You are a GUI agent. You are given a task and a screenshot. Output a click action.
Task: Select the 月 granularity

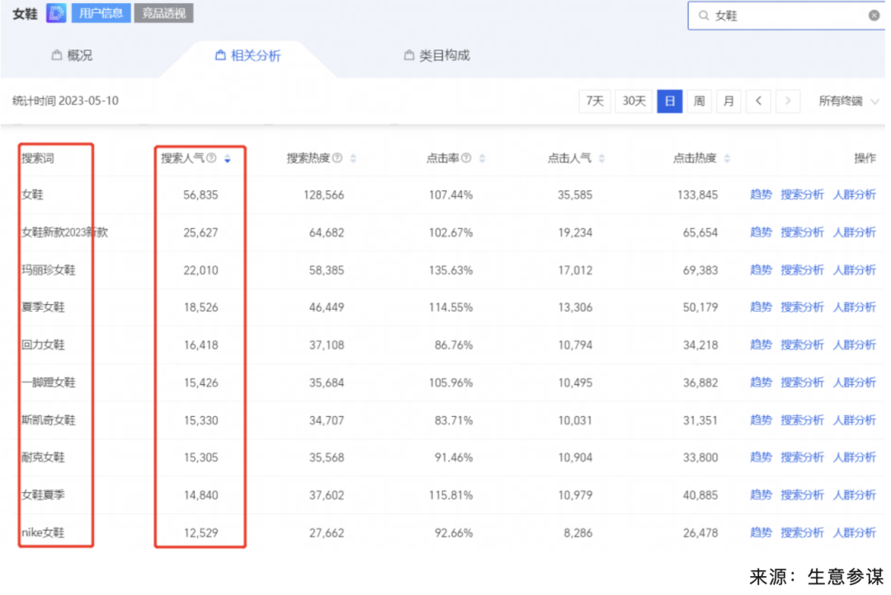coord(728,101)
